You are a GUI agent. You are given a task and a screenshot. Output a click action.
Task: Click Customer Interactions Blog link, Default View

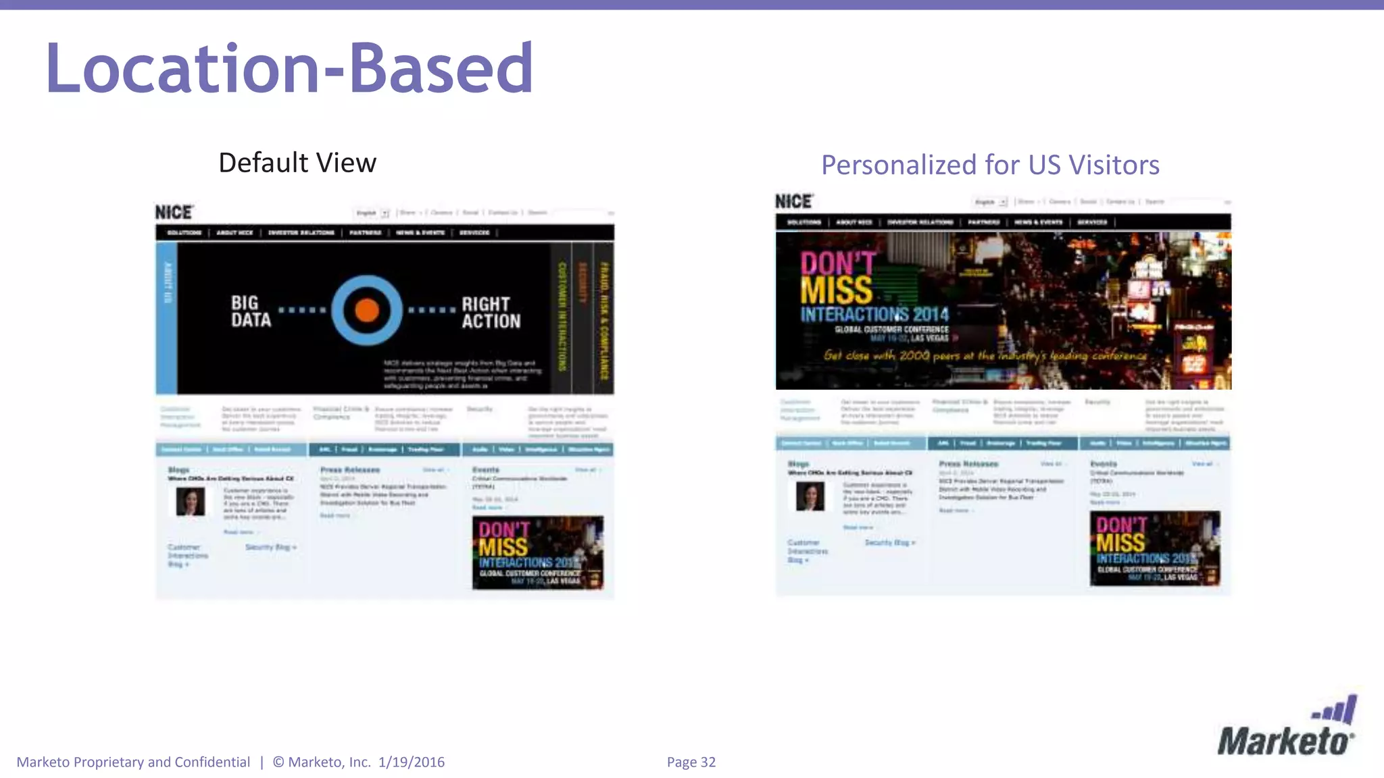(188, 556)
